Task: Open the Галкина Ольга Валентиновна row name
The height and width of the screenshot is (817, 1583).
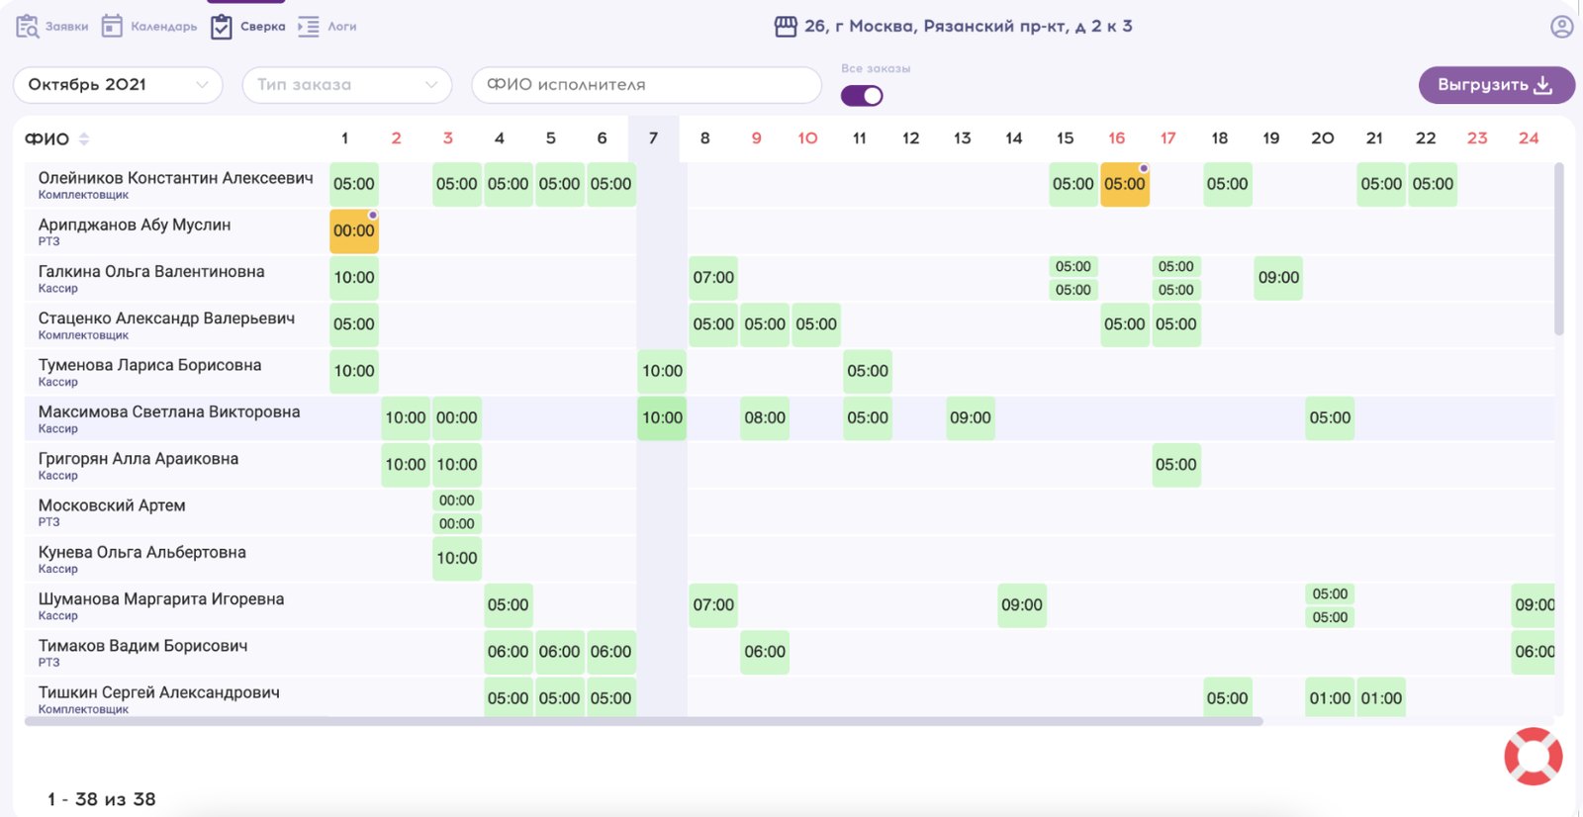Action: click(x=151, y=271)
